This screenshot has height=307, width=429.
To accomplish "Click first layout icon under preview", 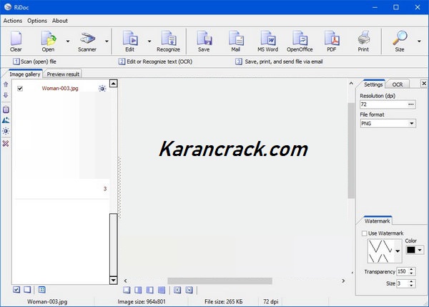I will click(x=127, y=290).
